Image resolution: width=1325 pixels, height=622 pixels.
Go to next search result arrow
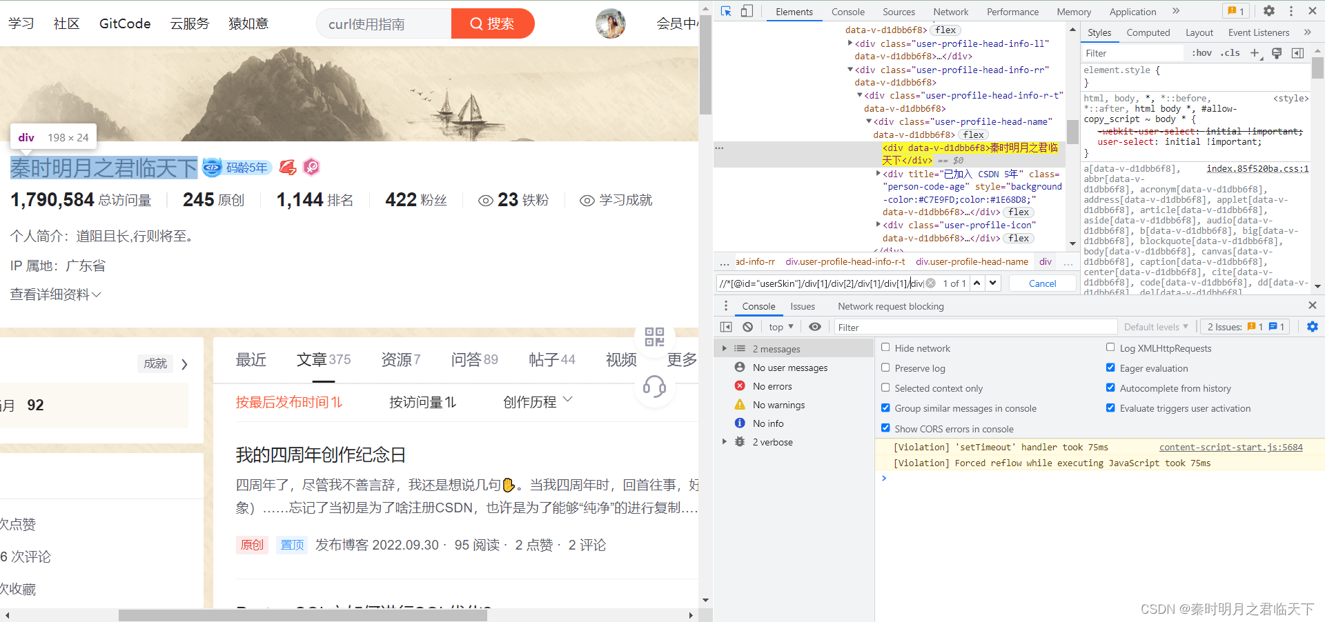point(992,283)
